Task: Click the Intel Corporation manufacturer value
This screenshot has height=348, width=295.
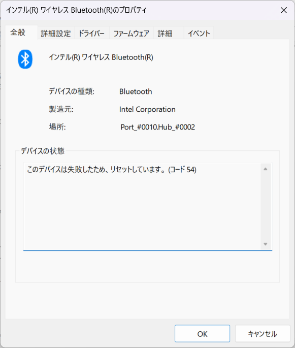Action: click(147, 109)
